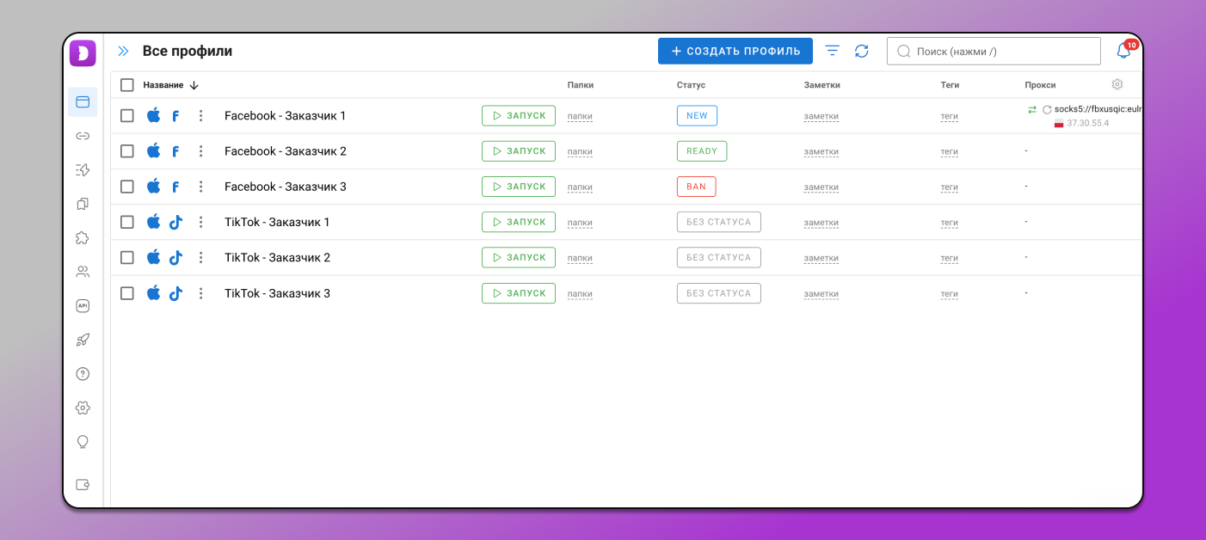Open table column settings gear

coord(1117,84)
